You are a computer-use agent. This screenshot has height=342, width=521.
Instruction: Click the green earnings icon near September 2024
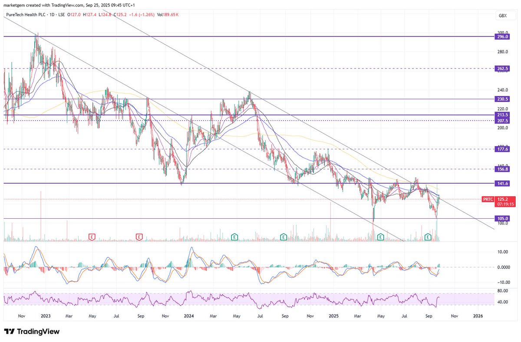(x=284, y=237)
